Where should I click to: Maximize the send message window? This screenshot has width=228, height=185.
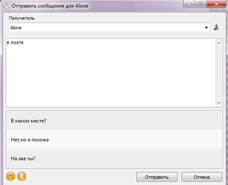click(x=201, y=4)
